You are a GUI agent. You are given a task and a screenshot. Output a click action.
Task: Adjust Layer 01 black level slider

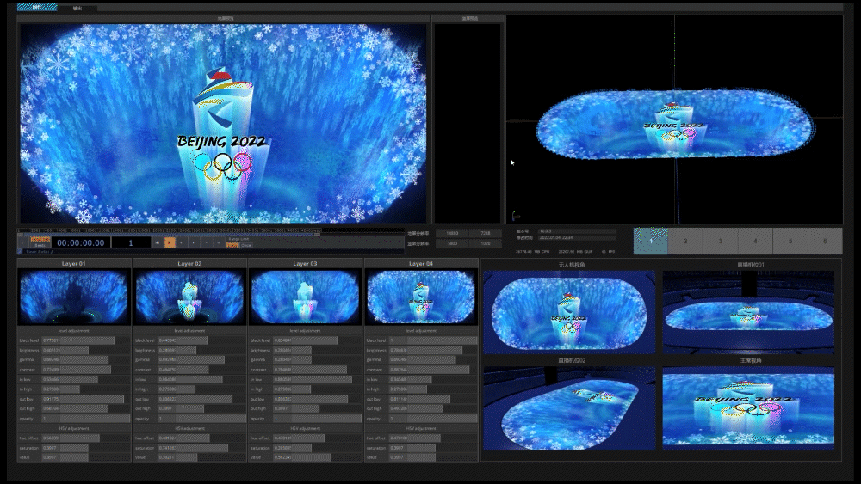(x=85, y=340)
